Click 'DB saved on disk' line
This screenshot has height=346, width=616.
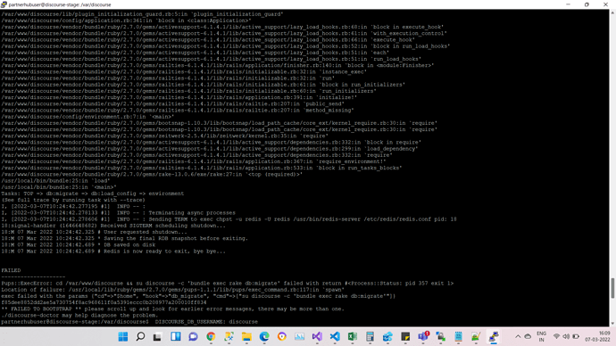tap(79, 245)
